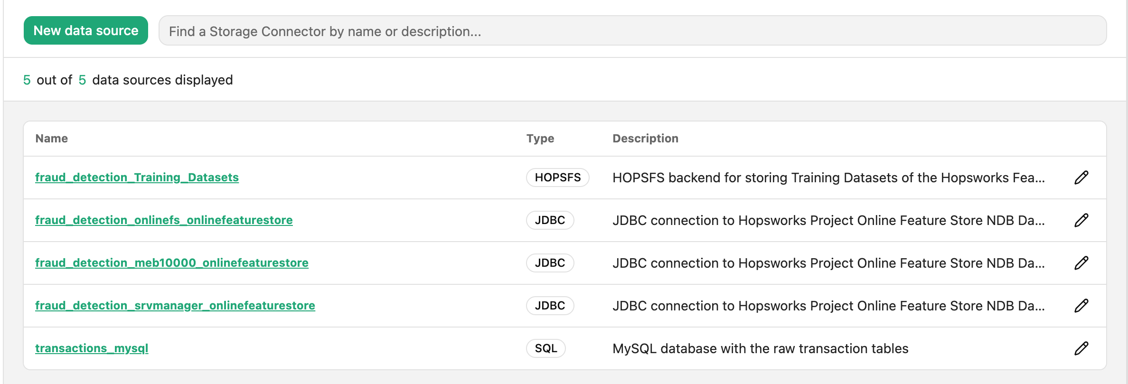Screen dimensions: 1128x384
Task: Click the HOPSFS type badge
Action: [558, 178]
